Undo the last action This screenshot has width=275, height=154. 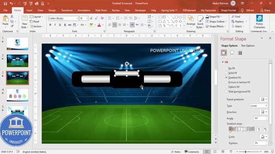pyautogui.click(x=12, y=3)
